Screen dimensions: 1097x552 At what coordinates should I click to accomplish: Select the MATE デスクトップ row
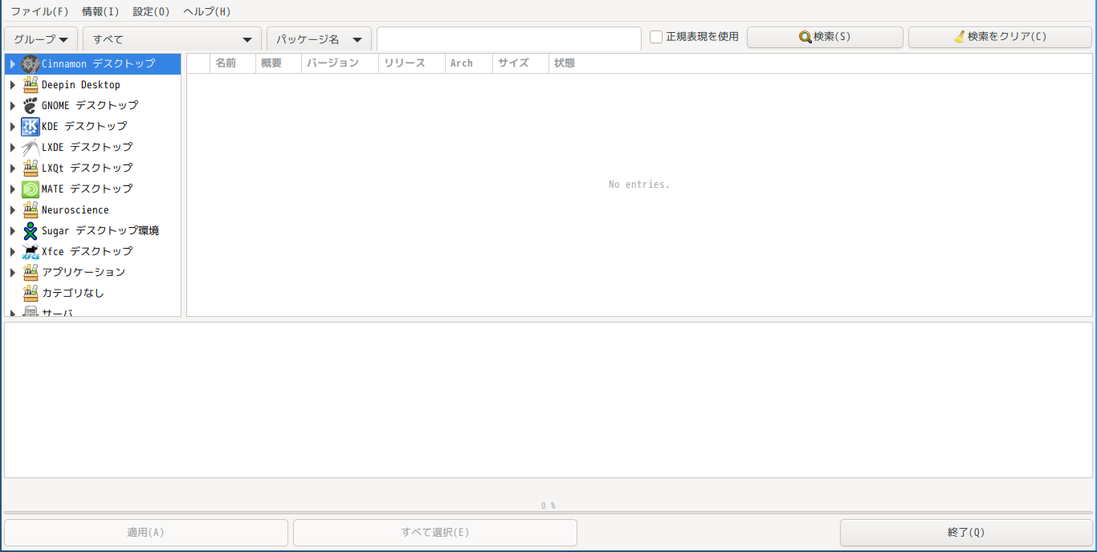[93, 189]
